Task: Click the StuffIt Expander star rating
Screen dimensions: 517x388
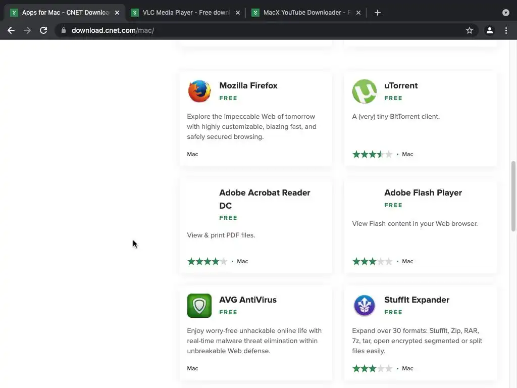Action: [x=372, y=368]
